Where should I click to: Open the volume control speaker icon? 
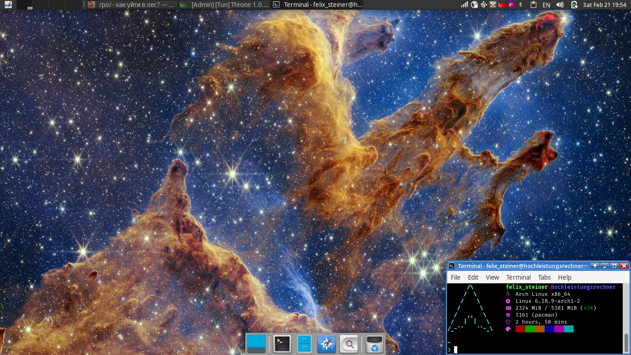point(560,5)
